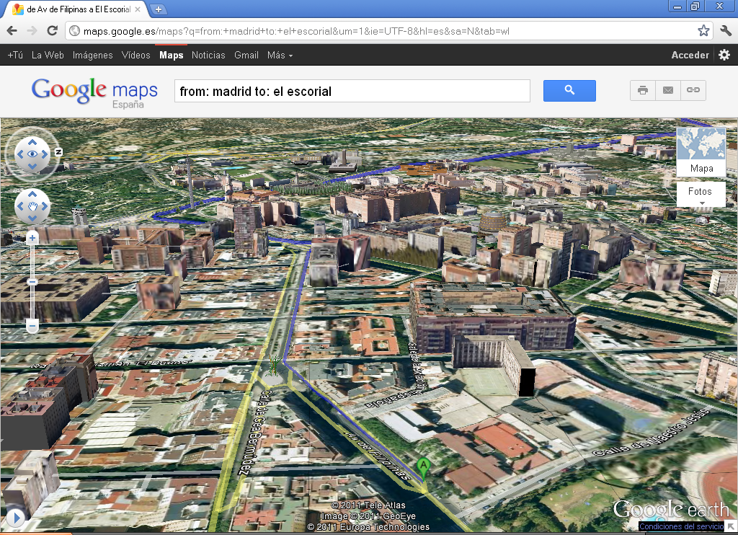Click the bookmark star in the address bar

click(704, 31)
